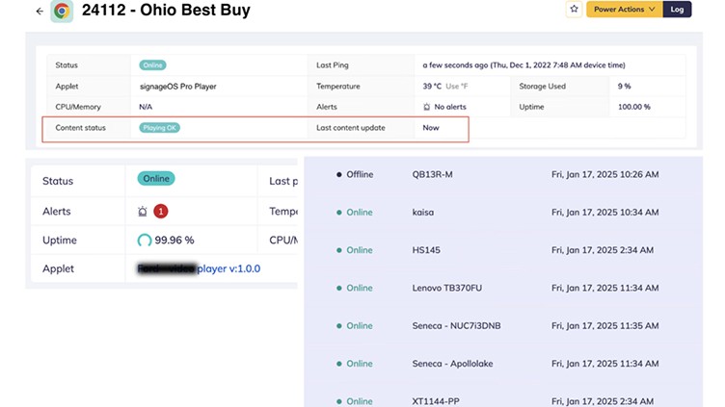Select the Seneca - Apollolake device name
725x407 pixels.
click(x=452, y=364)
